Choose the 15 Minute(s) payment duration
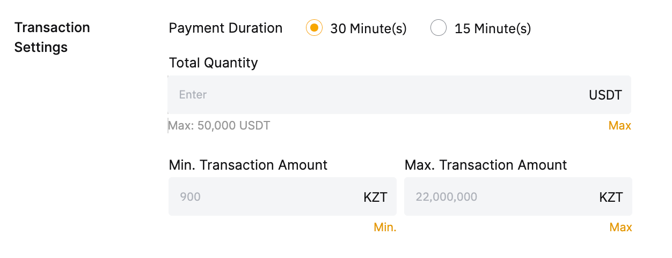The width and height of the screenshot is (672, 258). 439,28
